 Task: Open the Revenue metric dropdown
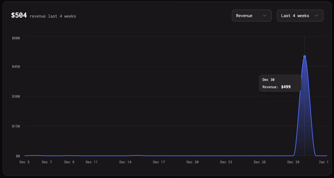point(251,15)
